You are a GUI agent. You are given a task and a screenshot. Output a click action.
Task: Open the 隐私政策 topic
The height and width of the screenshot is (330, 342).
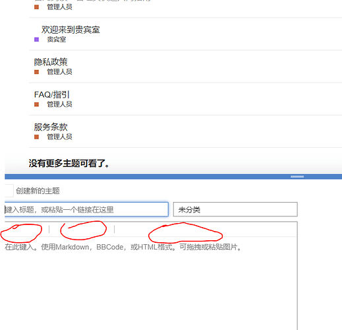coord(51,62)
